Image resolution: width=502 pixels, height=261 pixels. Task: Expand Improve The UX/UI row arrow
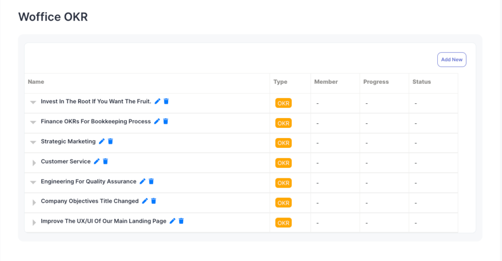pyautogui.click(x=34, y=222)
